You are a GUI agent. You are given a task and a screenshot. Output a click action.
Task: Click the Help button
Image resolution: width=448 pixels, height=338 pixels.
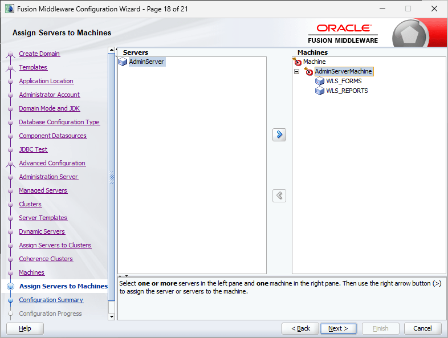(x=25, y=328)
